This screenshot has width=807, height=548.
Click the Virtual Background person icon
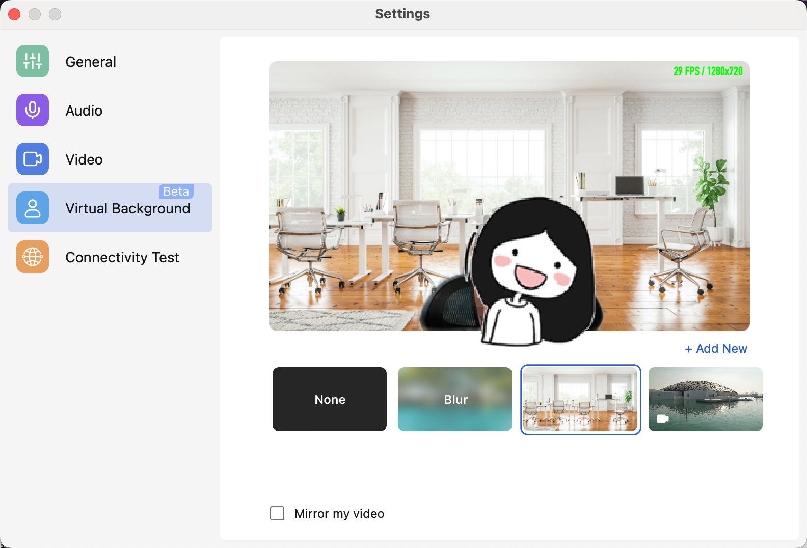pos(33,208)
